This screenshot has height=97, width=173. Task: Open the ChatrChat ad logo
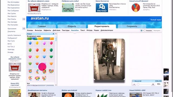click(x=102, y=8)
